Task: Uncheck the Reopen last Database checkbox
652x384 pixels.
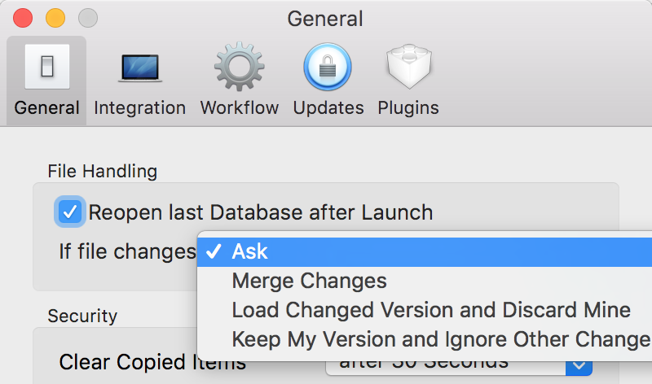Action: [70, 212]
